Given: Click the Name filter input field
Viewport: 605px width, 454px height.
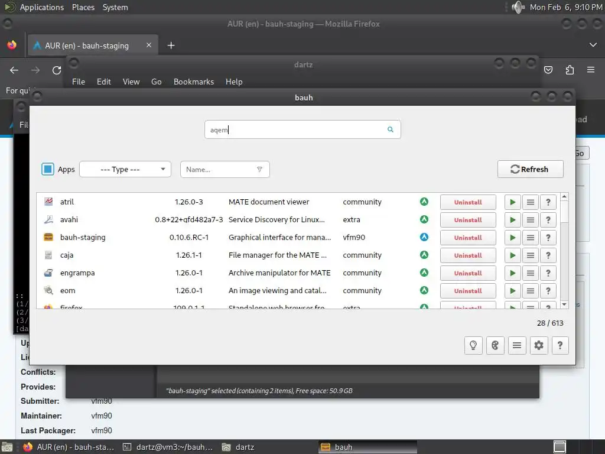Looking at the screenshot, I should pos(225,170).
